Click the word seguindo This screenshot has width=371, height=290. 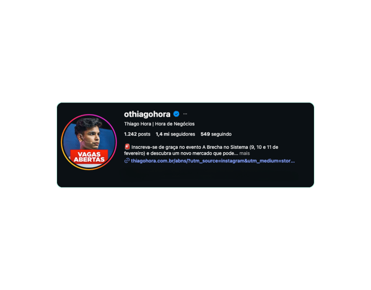click(221, 134)
